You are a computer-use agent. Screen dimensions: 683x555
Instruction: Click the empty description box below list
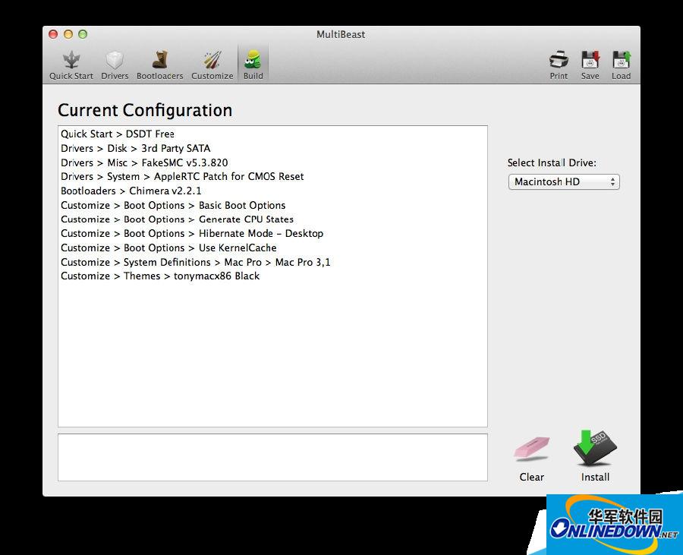pyautogui.click(x=272, y=457)
